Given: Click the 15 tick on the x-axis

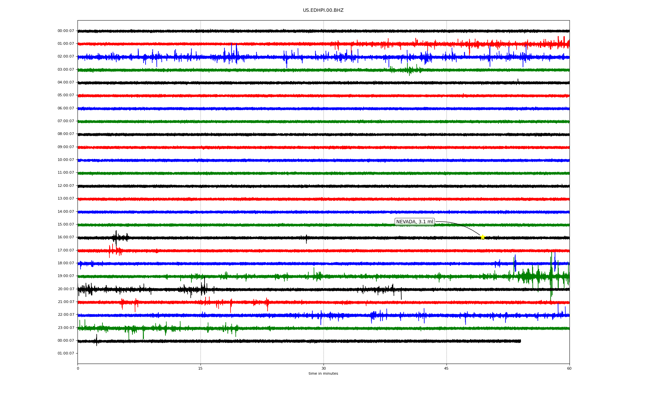Looking at the screenshot, I should coord(201,368).
